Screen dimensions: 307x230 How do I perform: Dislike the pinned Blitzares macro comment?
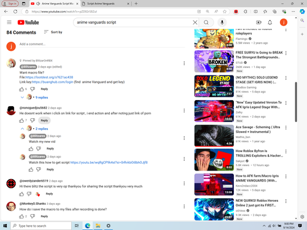point(33,89)
